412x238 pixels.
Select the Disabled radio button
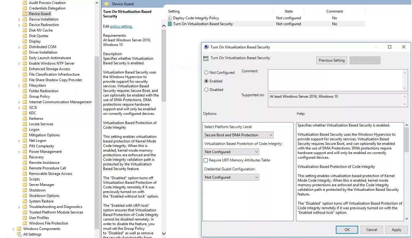(206, 90)
